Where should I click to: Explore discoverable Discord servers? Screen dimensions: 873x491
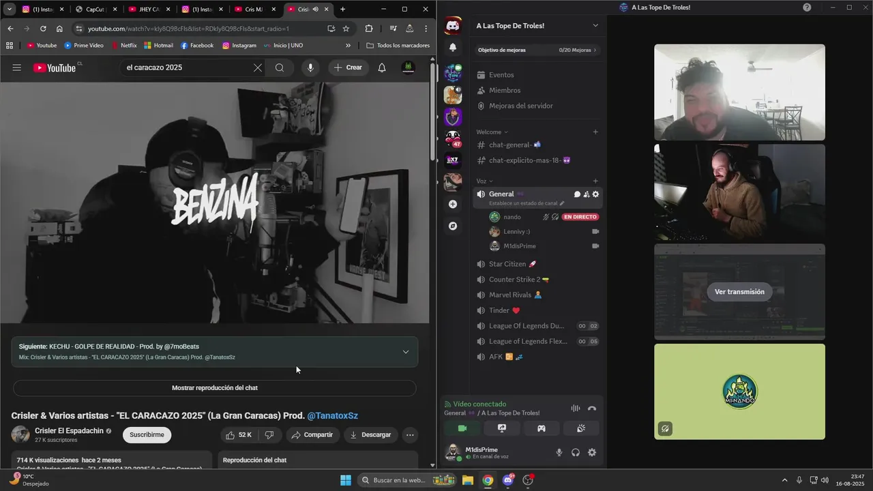453,226
